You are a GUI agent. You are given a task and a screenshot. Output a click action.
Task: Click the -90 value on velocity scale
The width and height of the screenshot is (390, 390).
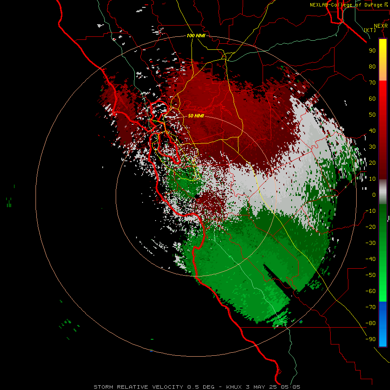click(370, 339)
